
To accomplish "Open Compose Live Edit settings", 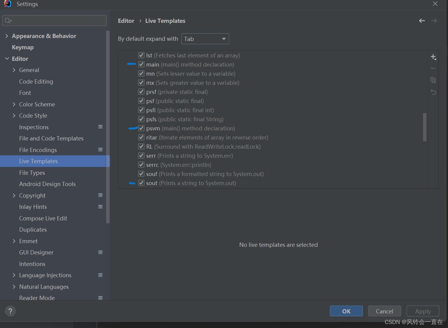I will [x=43, y=218].
